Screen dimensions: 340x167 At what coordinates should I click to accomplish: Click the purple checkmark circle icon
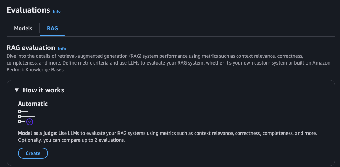tap(30, 122)
